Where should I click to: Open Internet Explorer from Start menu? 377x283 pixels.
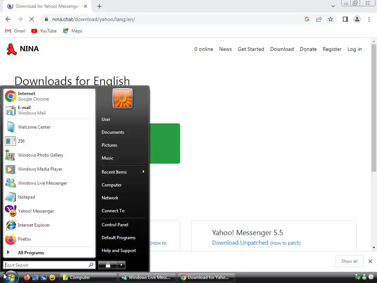point(49,225)
